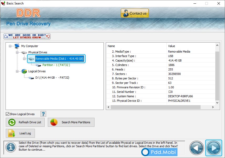Select the '11. Serial Number :' row

coord(161,92)
